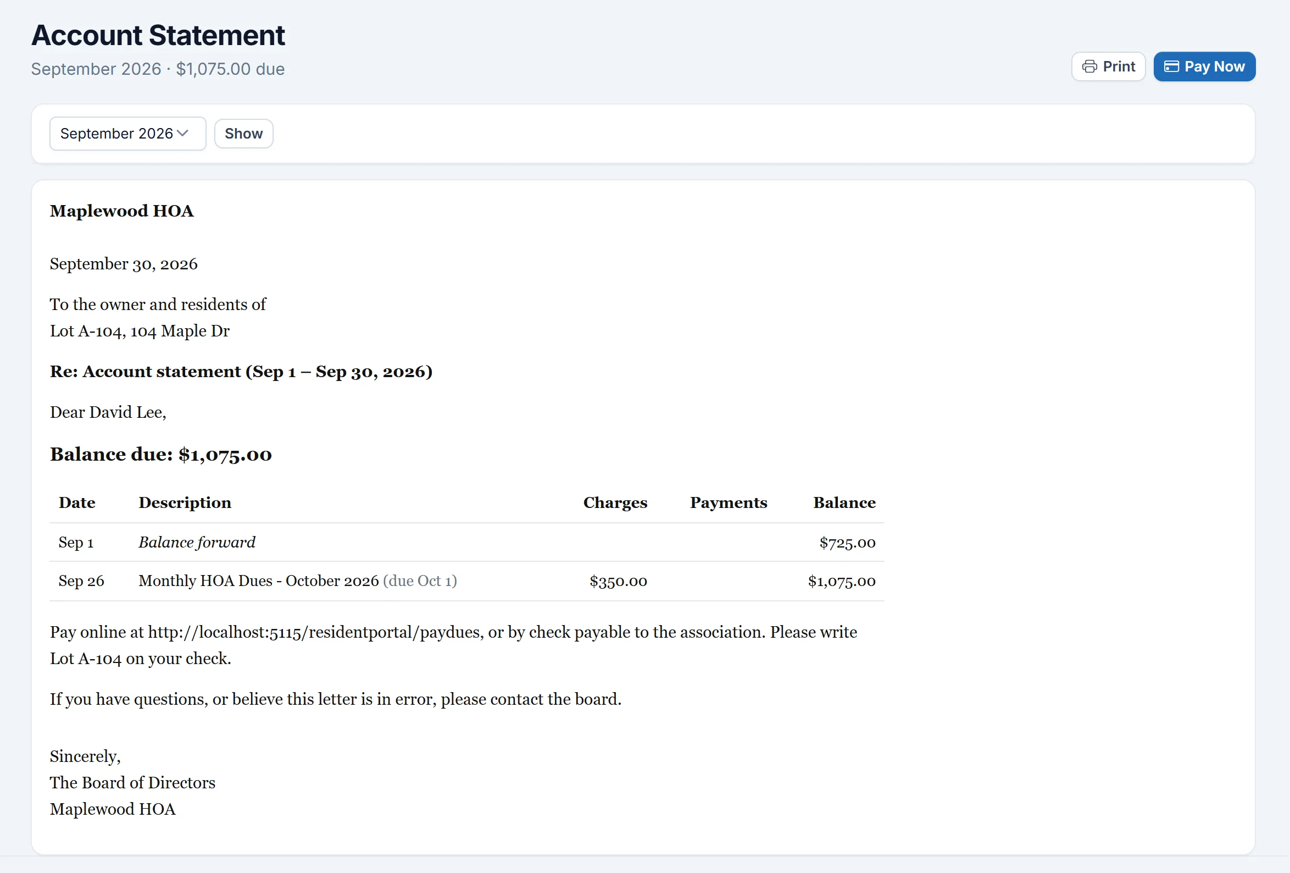Click the 'Balance forward' description
1290x873 pixels.
(197, 542)
